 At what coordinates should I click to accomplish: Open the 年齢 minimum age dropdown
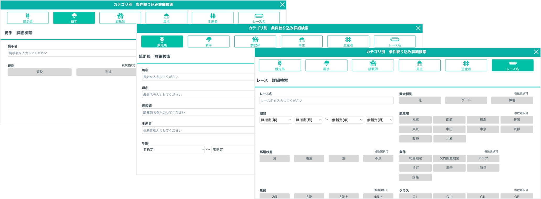coord(173,150)
